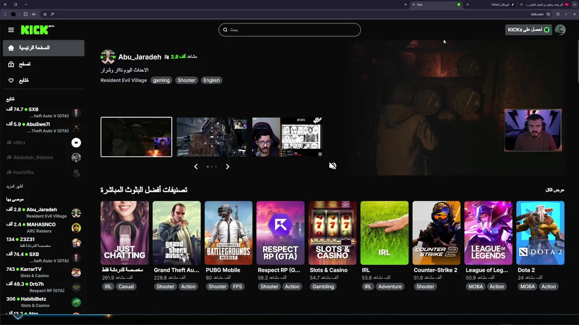Open the League of Legends card
This screenshot has height=325, width=579.
[x=489, y=233]
